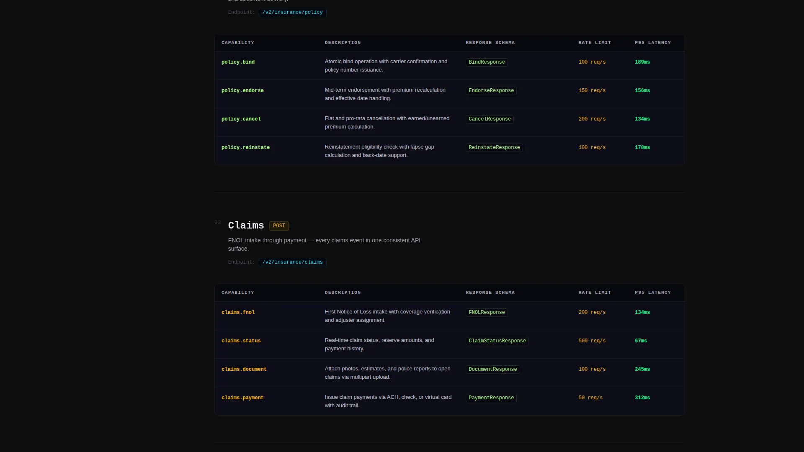Click the /v2/insurance/claims endpoint chip
804x452 pixels.
[x=292, y=262]
